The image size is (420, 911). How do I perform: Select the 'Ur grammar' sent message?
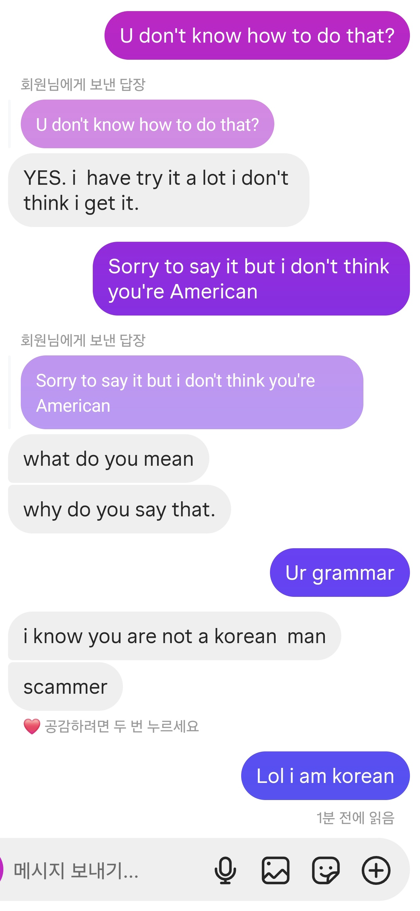340,572
